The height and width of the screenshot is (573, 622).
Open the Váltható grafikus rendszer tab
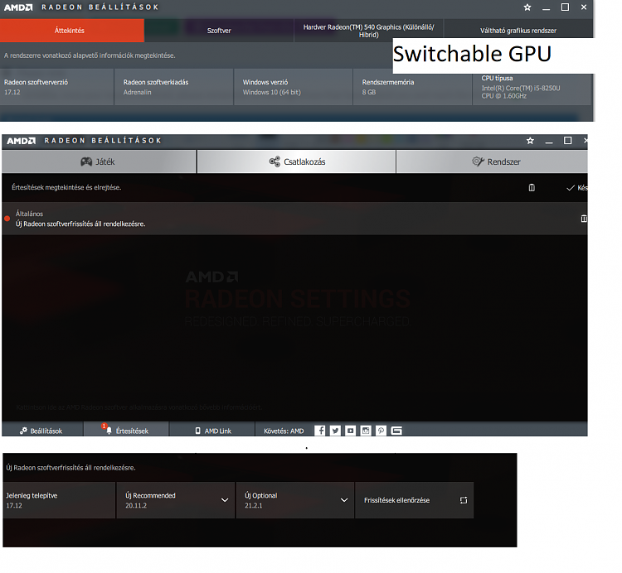pyautogui.click(x=518, y=31)
